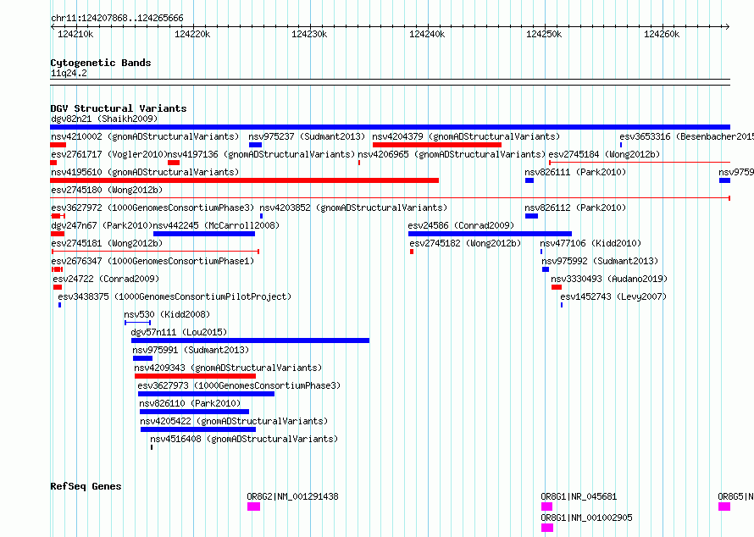754x537 pixels.
Task: Select the nsv4204379 red variant bar
Action: click(437, 145)
